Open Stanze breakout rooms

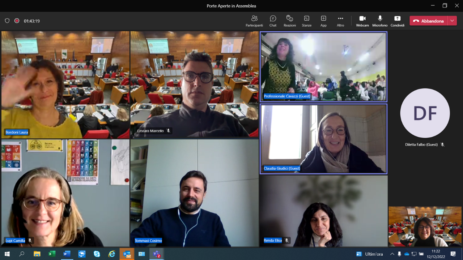coord(306,21)
